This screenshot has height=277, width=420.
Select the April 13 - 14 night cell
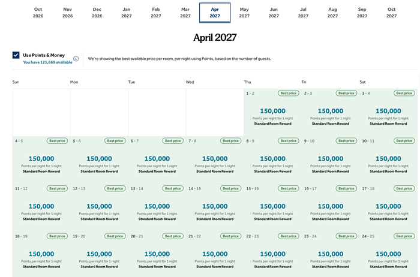[x=157, y=207]
